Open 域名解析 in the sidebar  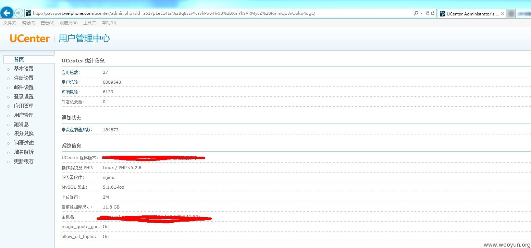24,152
